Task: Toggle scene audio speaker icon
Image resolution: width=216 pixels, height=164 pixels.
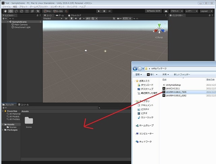Action: (76, 19)
